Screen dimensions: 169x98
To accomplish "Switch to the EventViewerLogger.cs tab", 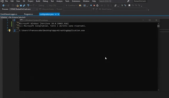I will tap(9, 14).
